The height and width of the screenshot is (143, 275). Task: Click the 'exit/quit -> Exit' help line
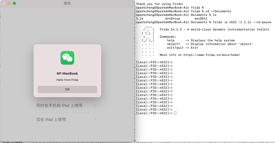(182, 48)
